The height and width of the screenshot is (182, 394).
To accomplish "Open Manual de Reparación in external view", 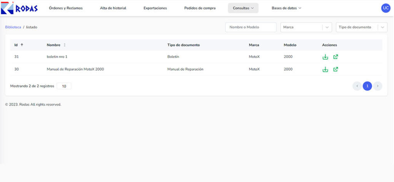I will [336, 69].
